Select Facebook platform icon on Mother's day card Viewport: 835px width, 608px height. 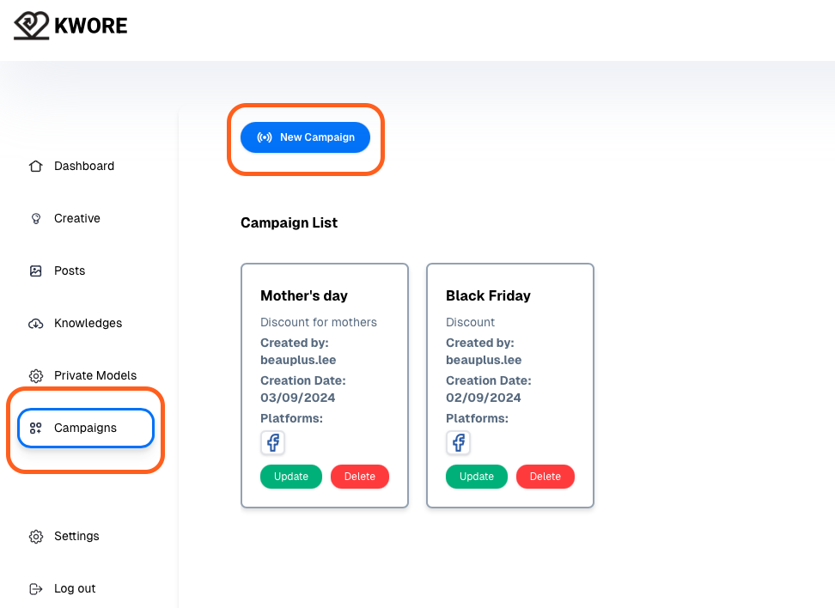[272, 442]
